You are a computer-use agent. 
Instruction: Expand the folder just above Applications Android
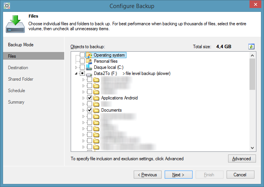tap(83, 92)
